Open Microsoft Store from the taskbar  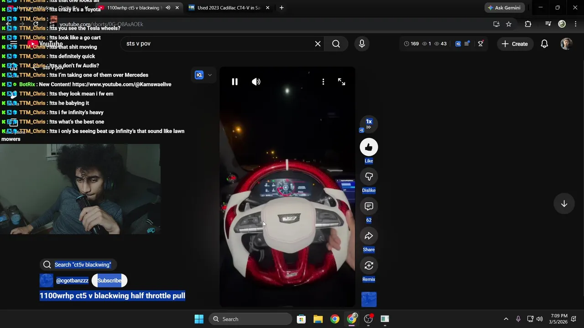click(x=301, y=319)
